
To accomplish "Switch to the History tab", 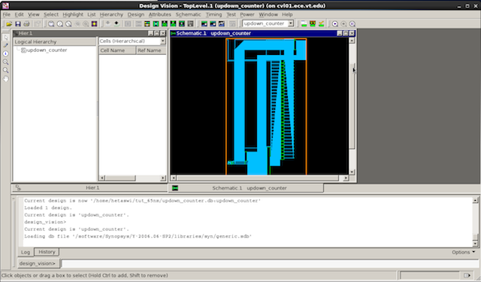I will (47, 252).
